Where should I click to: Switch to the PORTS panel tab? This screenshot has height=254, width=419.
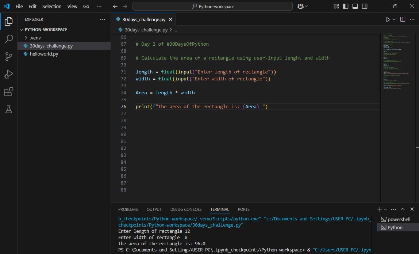coord(243,209)
